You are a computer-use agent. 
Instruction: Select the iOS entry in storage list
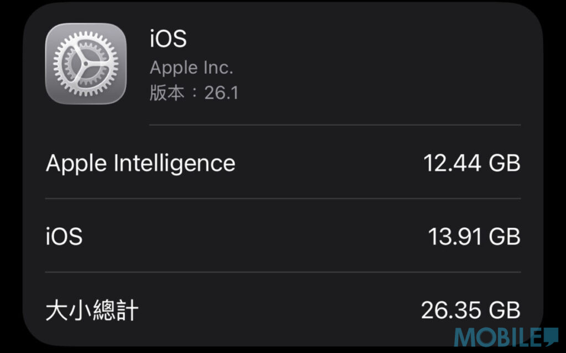pos(64,237)
